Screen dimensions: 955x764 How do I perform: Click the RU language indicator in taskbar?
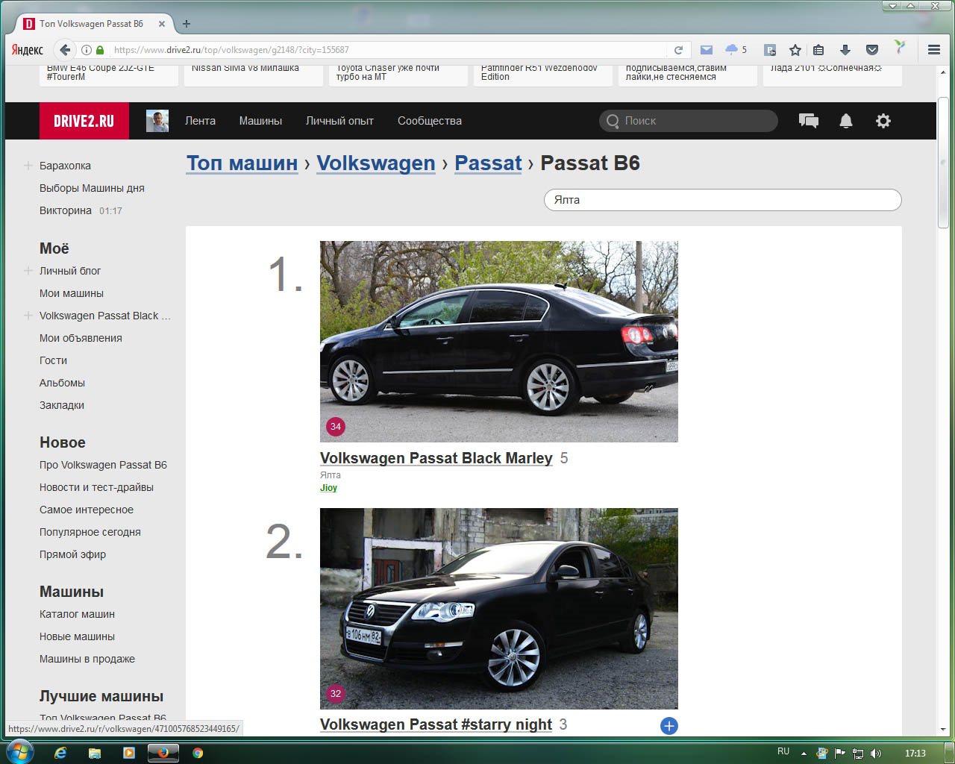coord(783,752)
